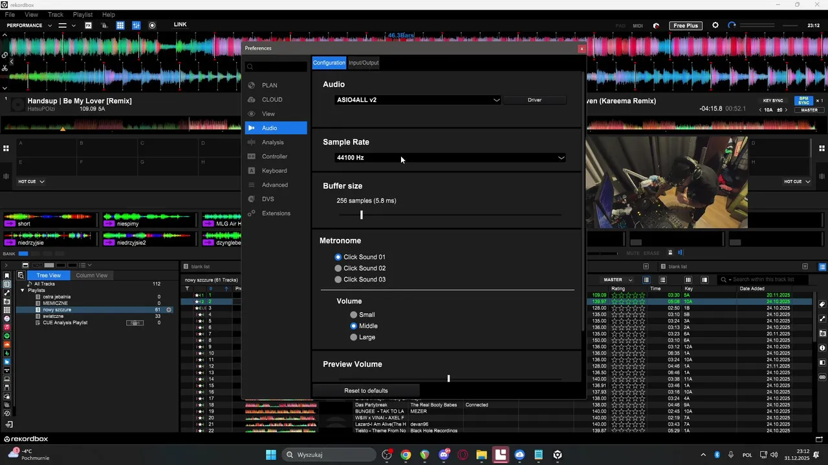Screen dimensions: 828x465
Task: Open the Controller preferences category
Action: coord(275,156)
